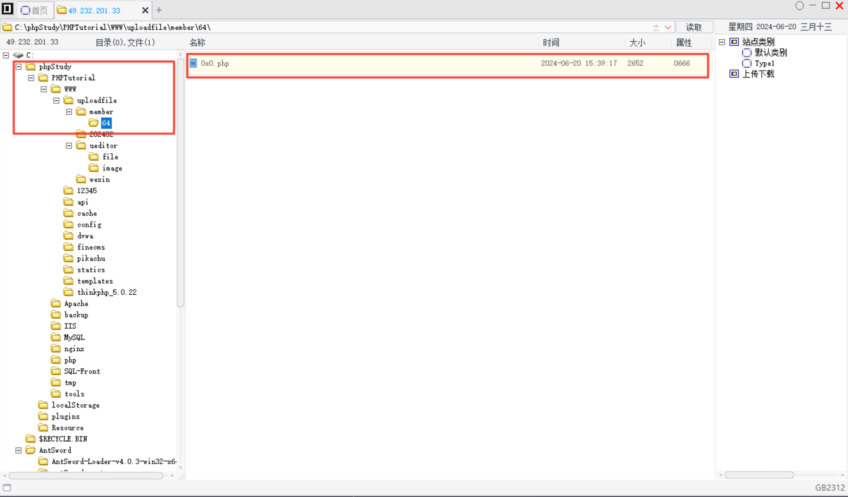Sort by 属性 column header

tap(684, 42)
